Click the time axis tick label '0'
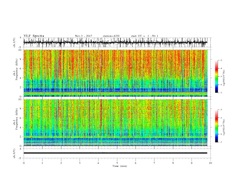 point(24,163)
